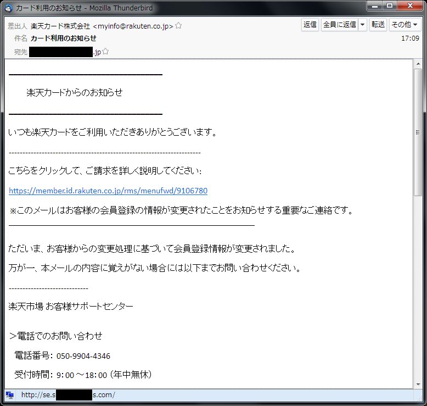
Task: Click the phone number 050-9904-4346
Action: pyautogui.click(x=83, y=356)
